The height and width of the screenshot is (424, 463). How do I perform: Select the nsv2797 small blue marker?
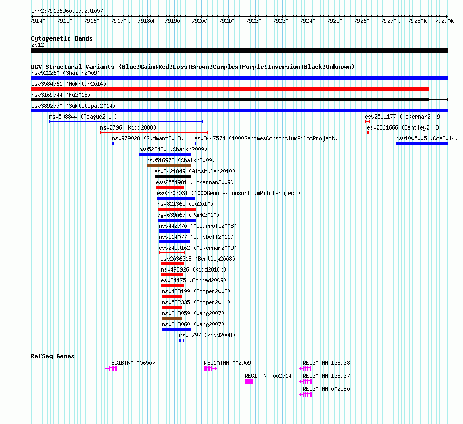[182, 340]
